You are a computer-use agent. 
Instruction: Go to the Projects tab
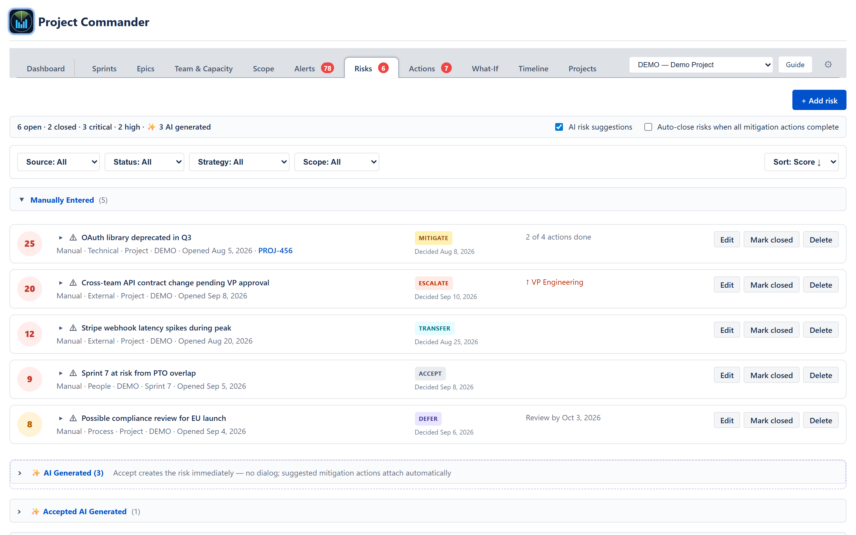[582, 68]
